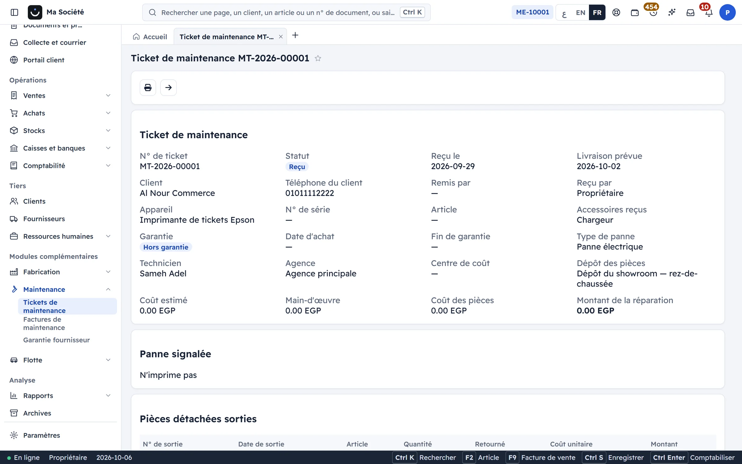This screenshot has height=464, width=742.
Task: Expand the Flotte menu
Action: 60,360
